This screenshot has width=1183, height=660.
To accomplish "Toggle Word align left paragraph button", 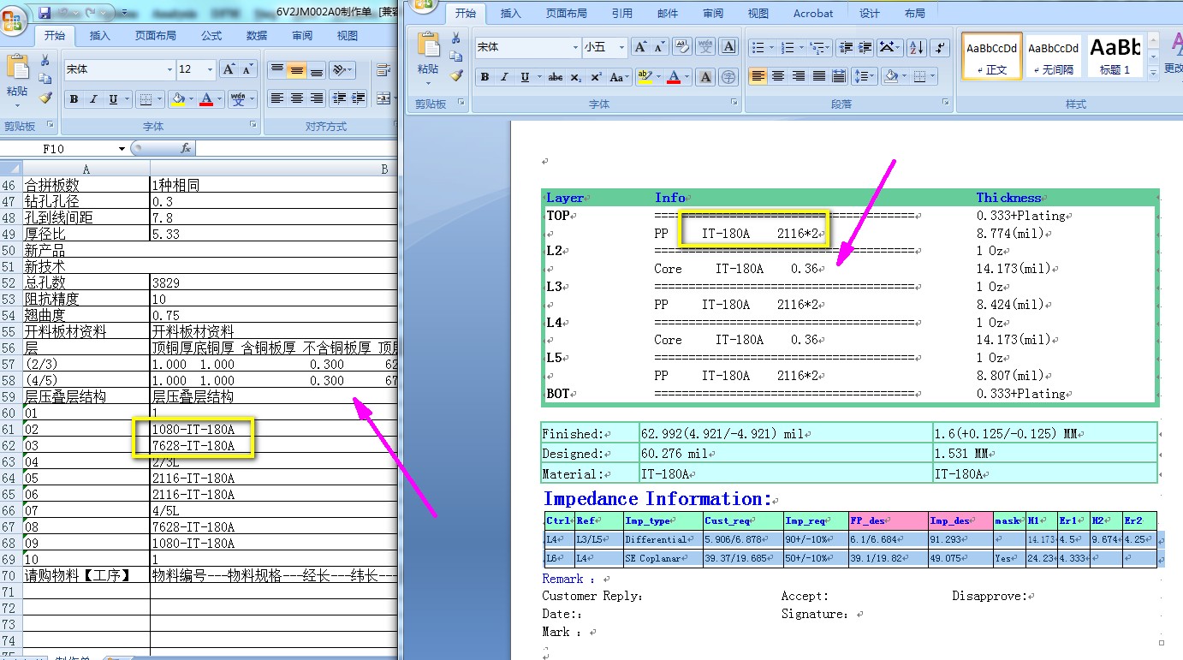I will tap(758, 77).
